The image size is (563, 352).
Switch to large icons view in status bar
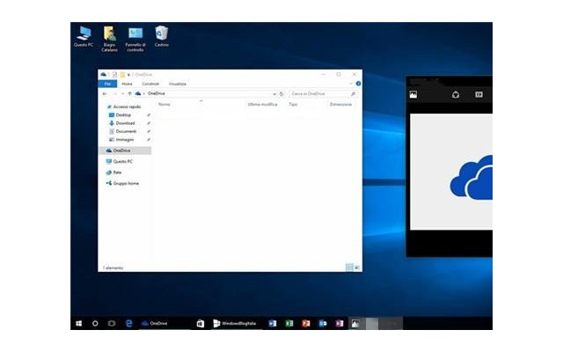pos(357,268)
